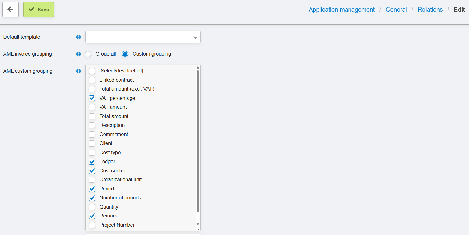Click the Default template info icon
The height and width of the screenshot is (235, 469).
coord(79,37)
